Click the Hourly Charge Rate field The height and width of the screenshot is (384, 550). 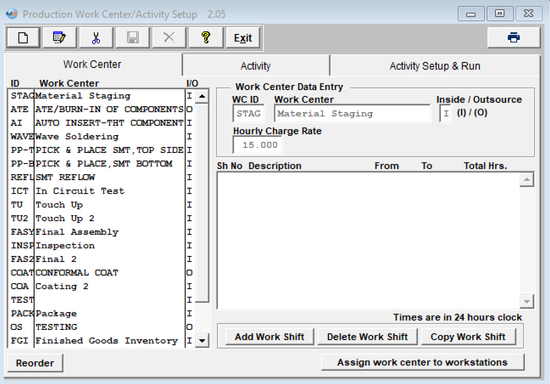pos(257,145)
